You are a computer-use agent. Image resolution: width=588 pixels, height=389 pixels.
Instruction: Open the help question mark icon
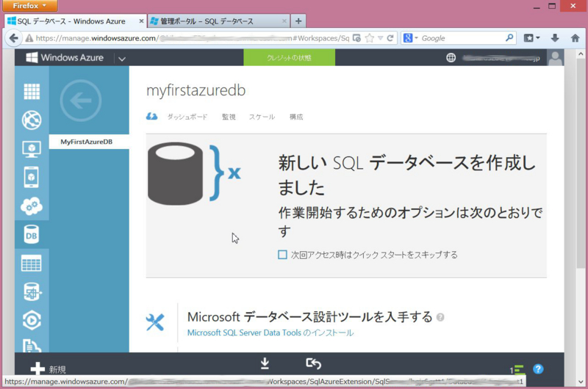pos(538,369)
